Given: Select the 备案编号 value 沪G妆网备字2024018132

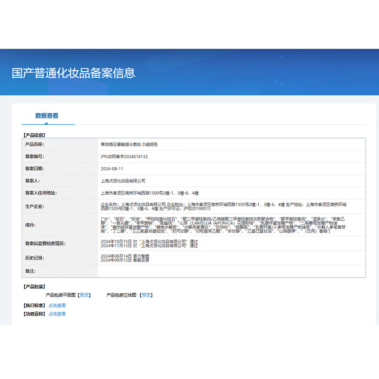Looking at the screenshot, I should (124, 156).
